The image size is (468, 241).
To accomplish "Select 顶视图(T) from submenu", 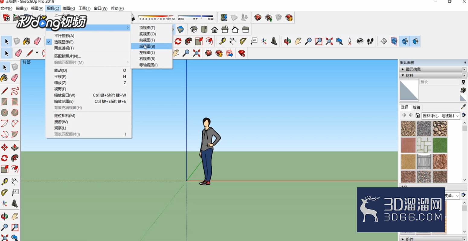I will (x=152, y=28).
